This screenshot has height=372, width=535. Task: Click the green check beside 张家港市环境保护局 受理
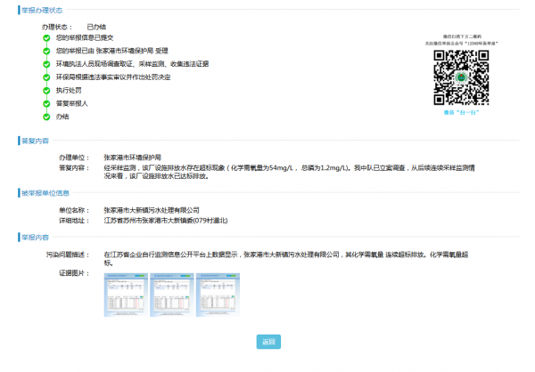46,51
